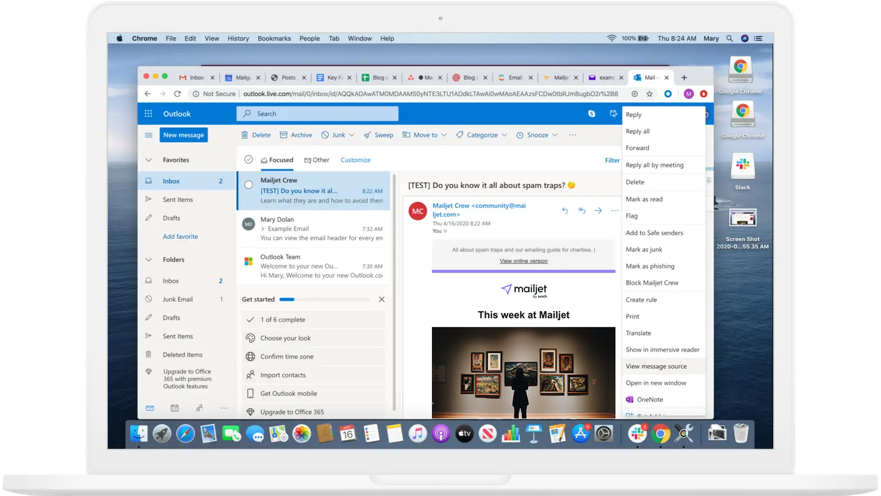
Task: Open a new Chrome tab
Action: coord(684,77)
